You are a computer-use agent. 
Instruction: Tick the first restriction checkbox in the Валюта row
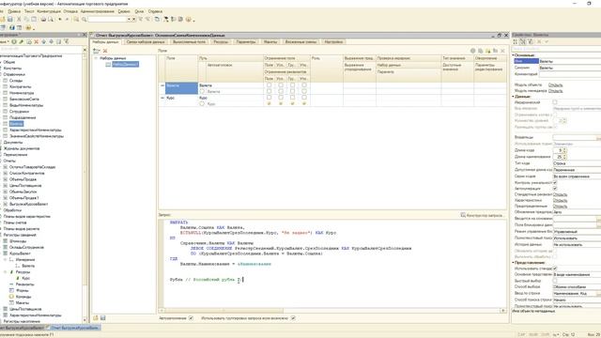tap(270, 85)
